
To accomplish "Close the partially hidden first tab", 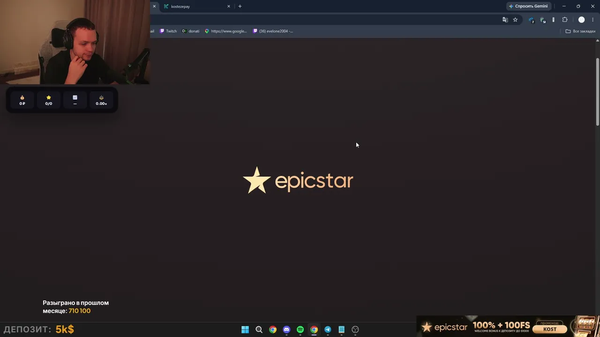I will click(x=154, y=7).
